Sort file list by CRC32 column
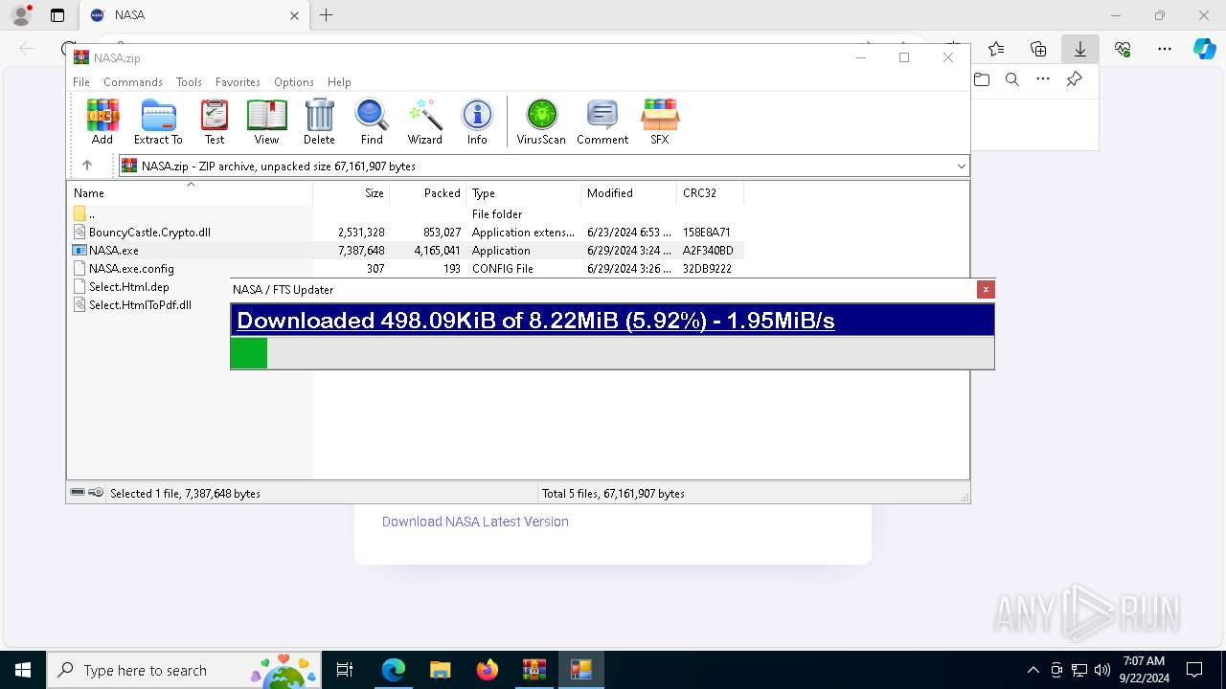Screen dimensions: 1226x689 (x=711, y=192)
